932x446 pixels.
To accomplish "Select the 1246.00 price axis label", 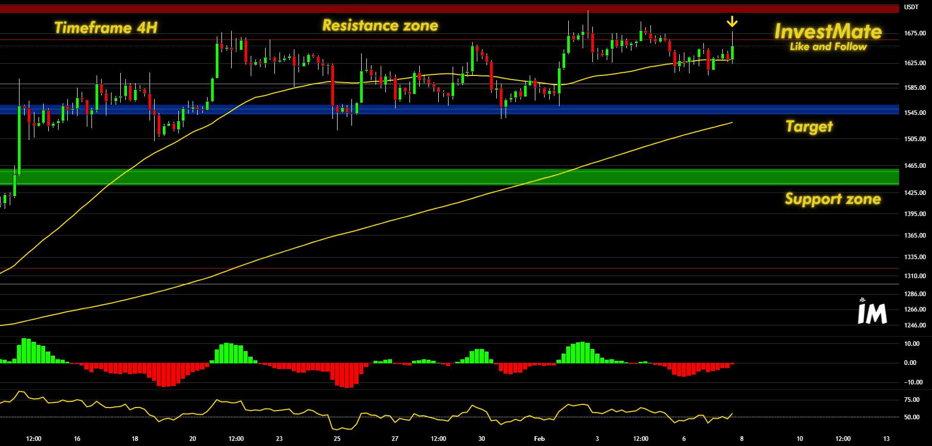I will pyautogui.click(x=915, y=325).
